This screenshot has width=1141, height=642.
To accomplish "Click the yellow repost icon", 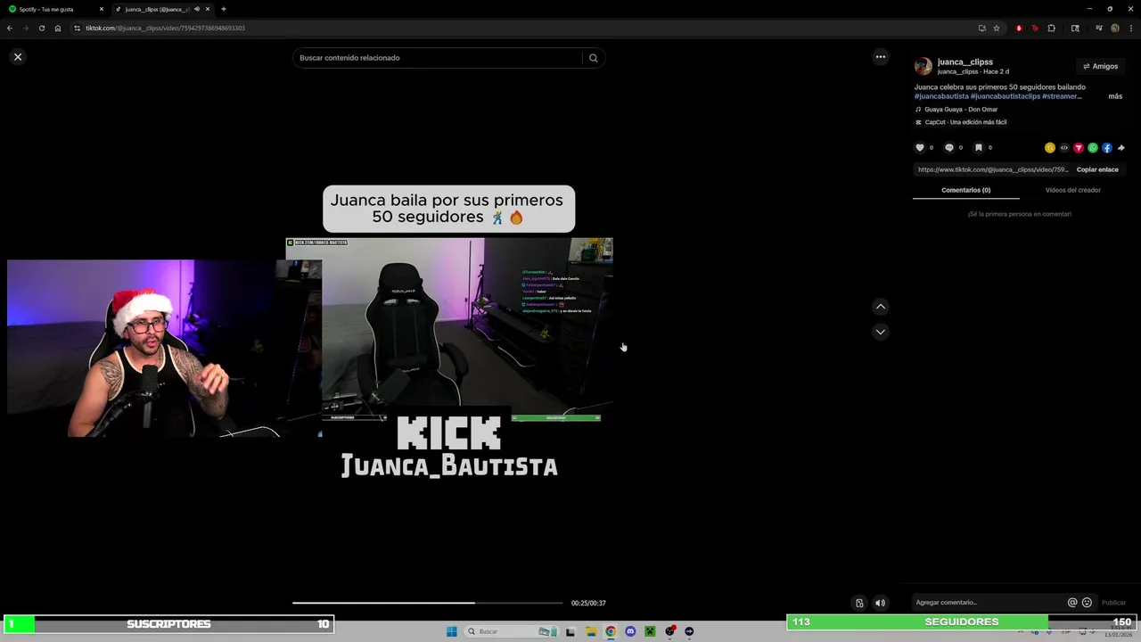I will pos(1050,148).
